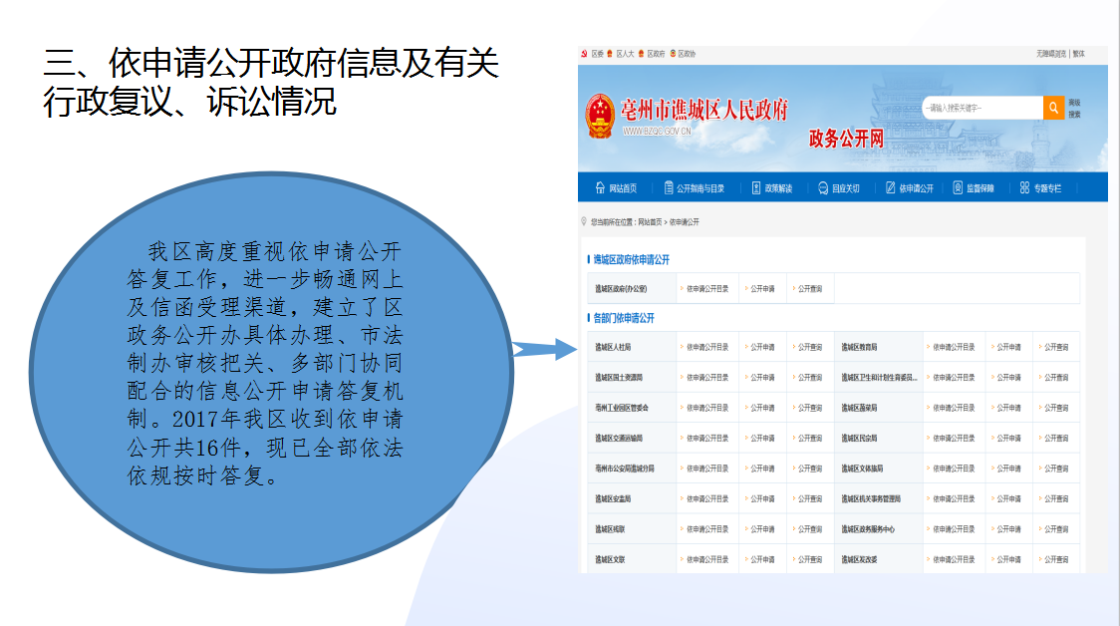This screenshot has width=1120, height=626.
Task: Open 依申请公开目录 for 亳州工业园区管委会
Action: tap(707, 408)
